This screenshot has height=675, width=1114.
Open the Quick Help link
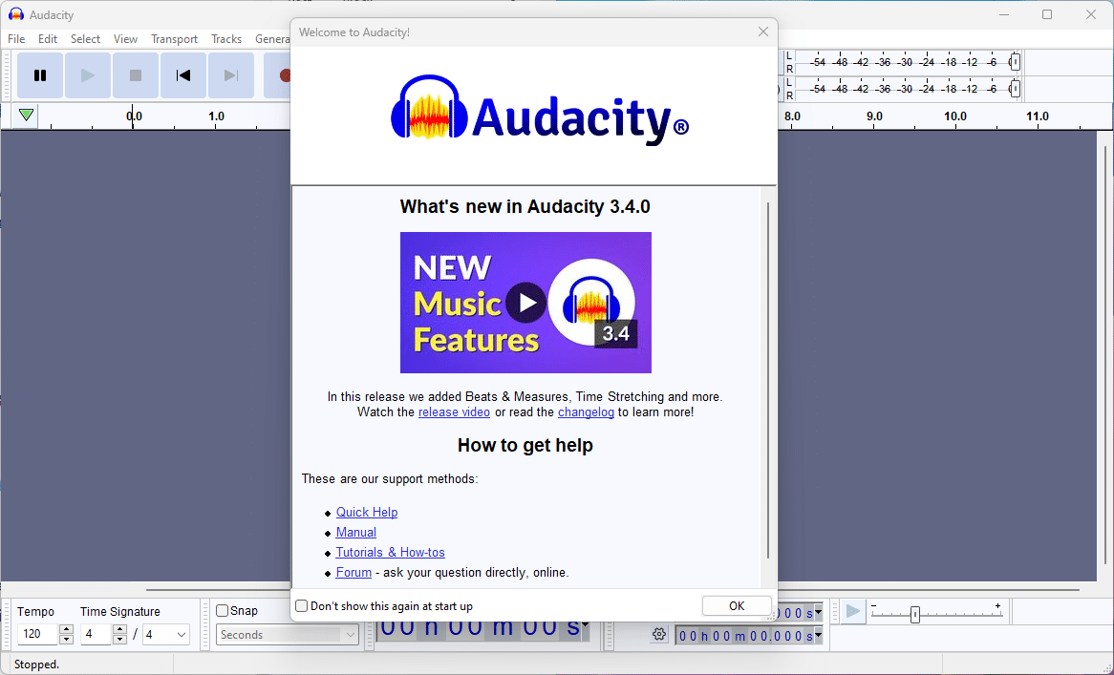click(367, 513)
